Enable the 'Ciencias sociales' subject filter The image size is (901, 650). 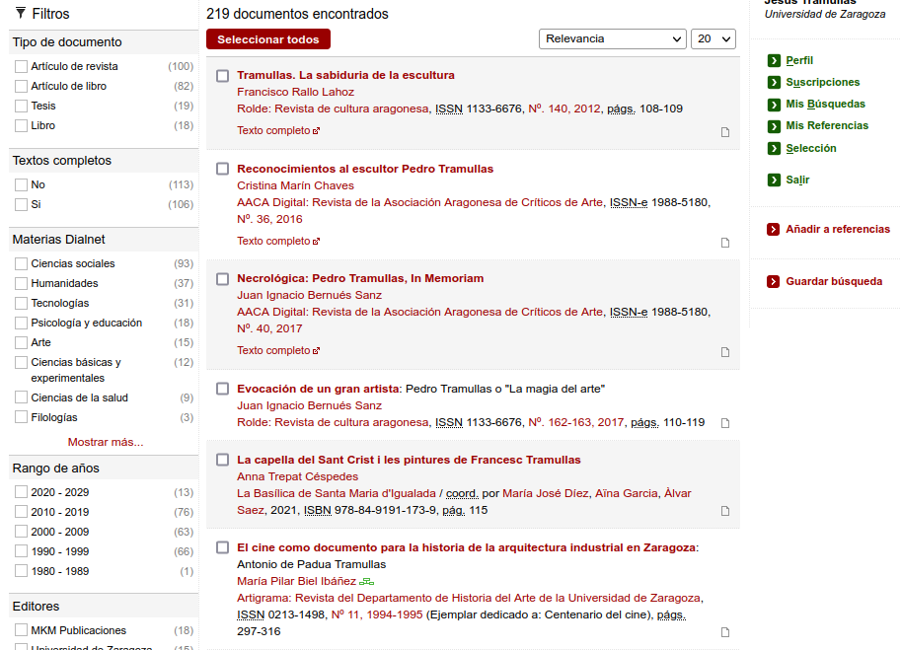point(22,263)
